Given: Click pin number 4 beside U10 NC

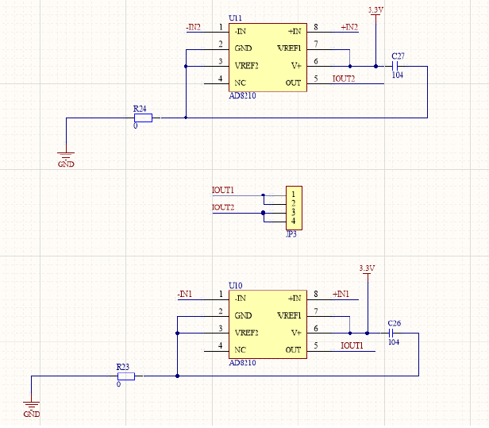Looking at the screenshot, I should tap(220, 345).
